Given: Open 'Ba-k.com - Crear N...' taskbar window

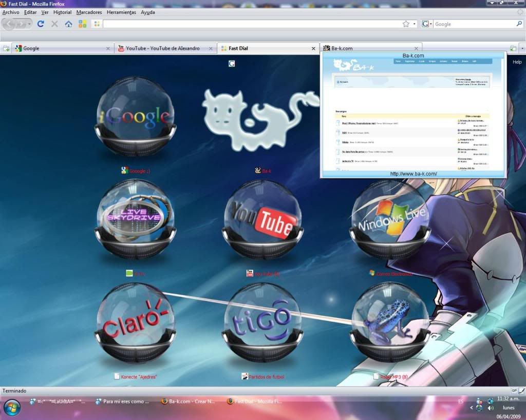Looking at the screenshot, I should click(x=188, y=401).
